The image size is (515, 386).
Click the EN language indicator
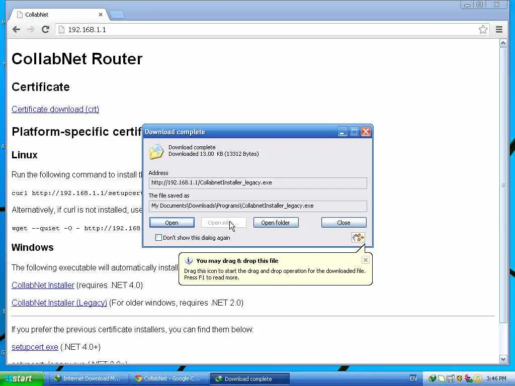coord(413,378)
